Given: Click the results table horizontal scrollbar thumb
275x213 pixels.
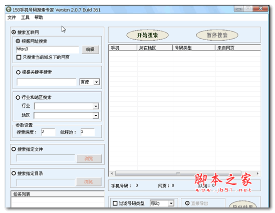Looking at the screenshot, I should click(178, 173).
